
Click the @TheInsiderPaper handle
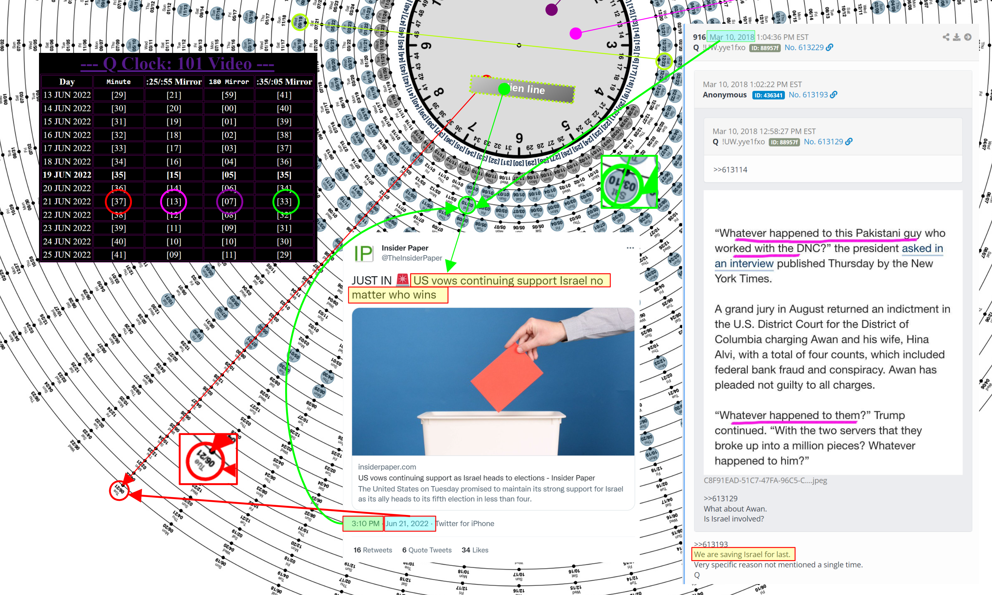click(412, 258)
